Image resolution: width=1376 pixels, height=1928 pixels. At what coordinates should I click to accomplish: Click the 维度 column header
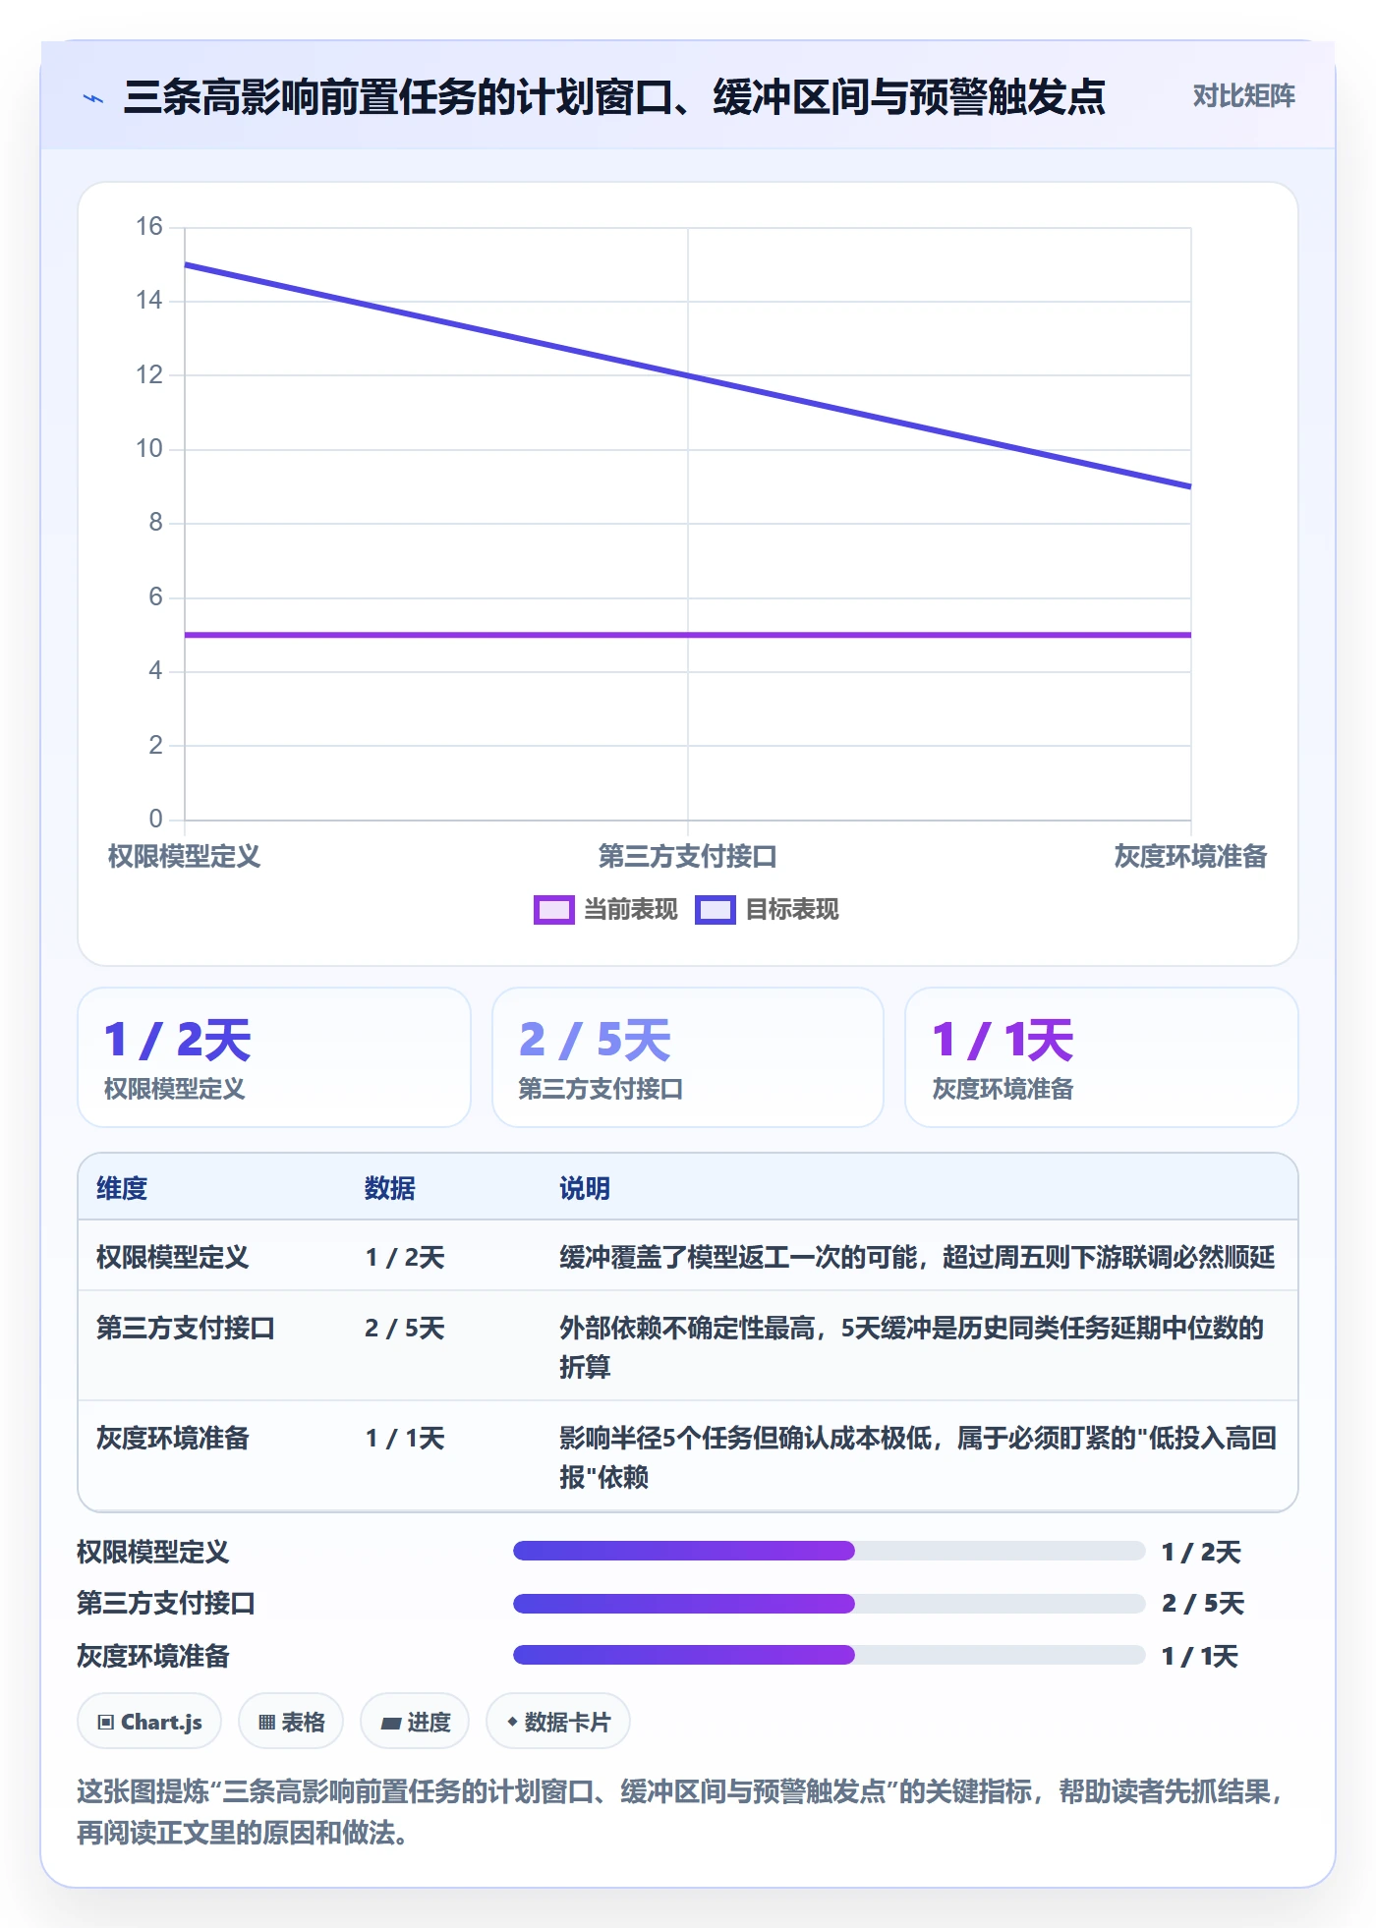tap(122, 1189)
